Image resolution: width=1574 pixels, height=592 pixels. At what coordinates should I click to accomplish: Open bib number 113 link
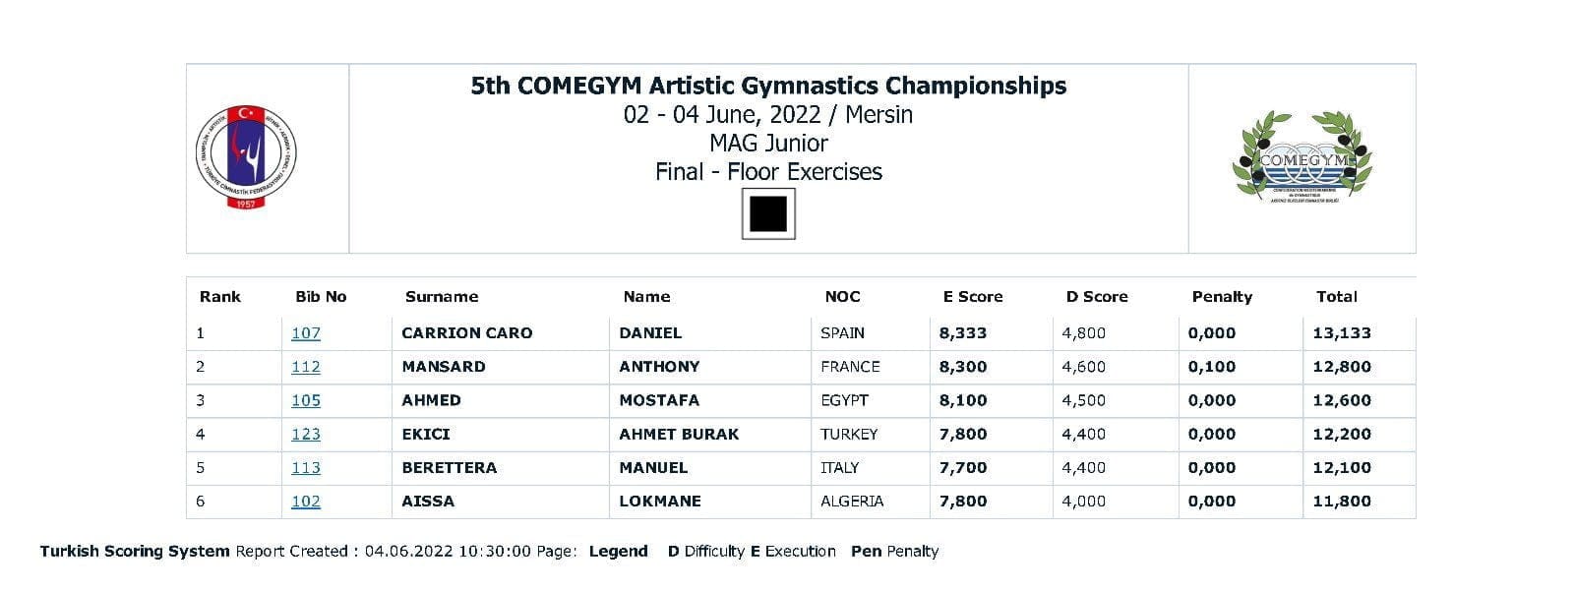coord(306,467)
